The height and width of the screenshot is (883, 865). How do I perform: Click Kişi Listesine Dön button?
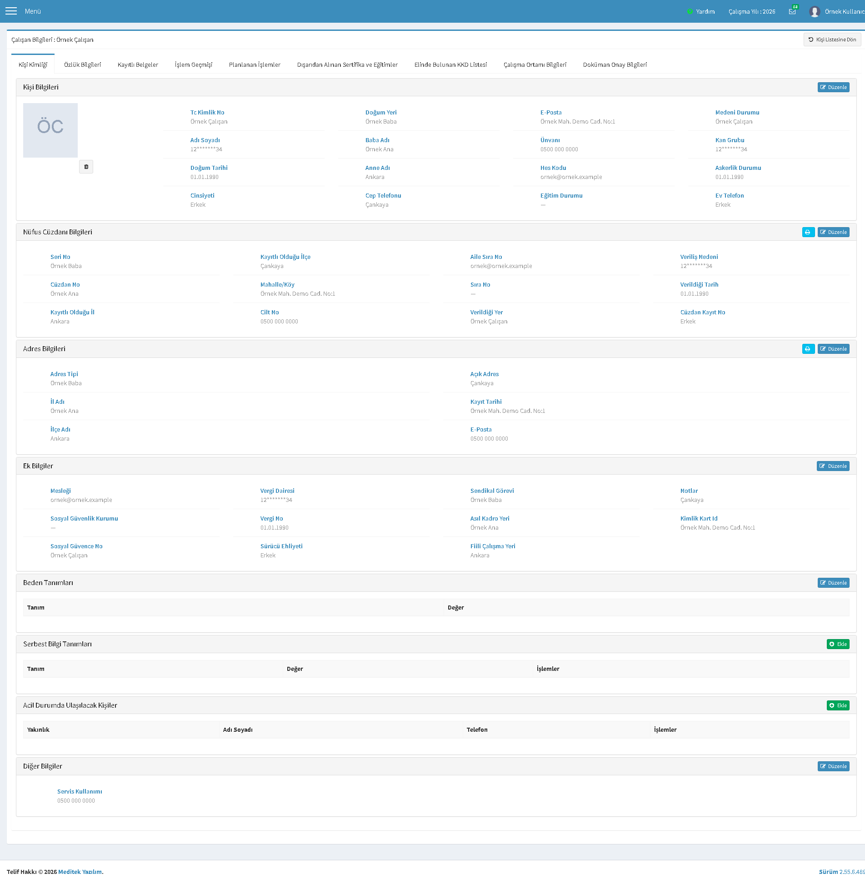pos(832,40)
